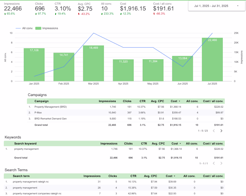This screenshot has width=246, height=196.
Task: Click the 1 - 5 / 23 pagination label
Action: (x=203, y=131)
